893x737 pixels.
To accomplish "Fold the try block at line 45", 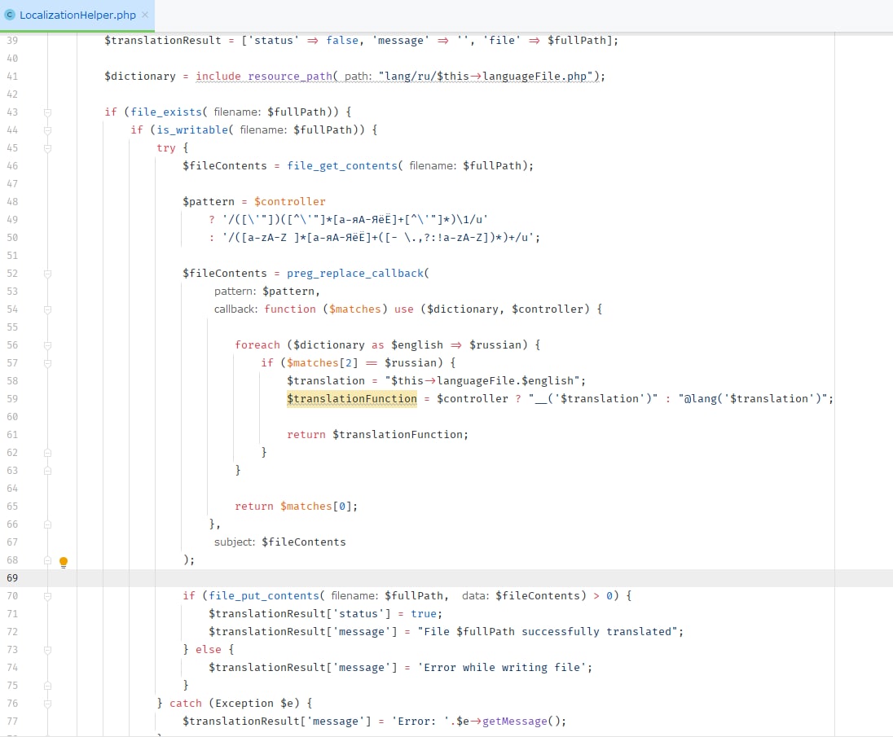I will (48, 148).
